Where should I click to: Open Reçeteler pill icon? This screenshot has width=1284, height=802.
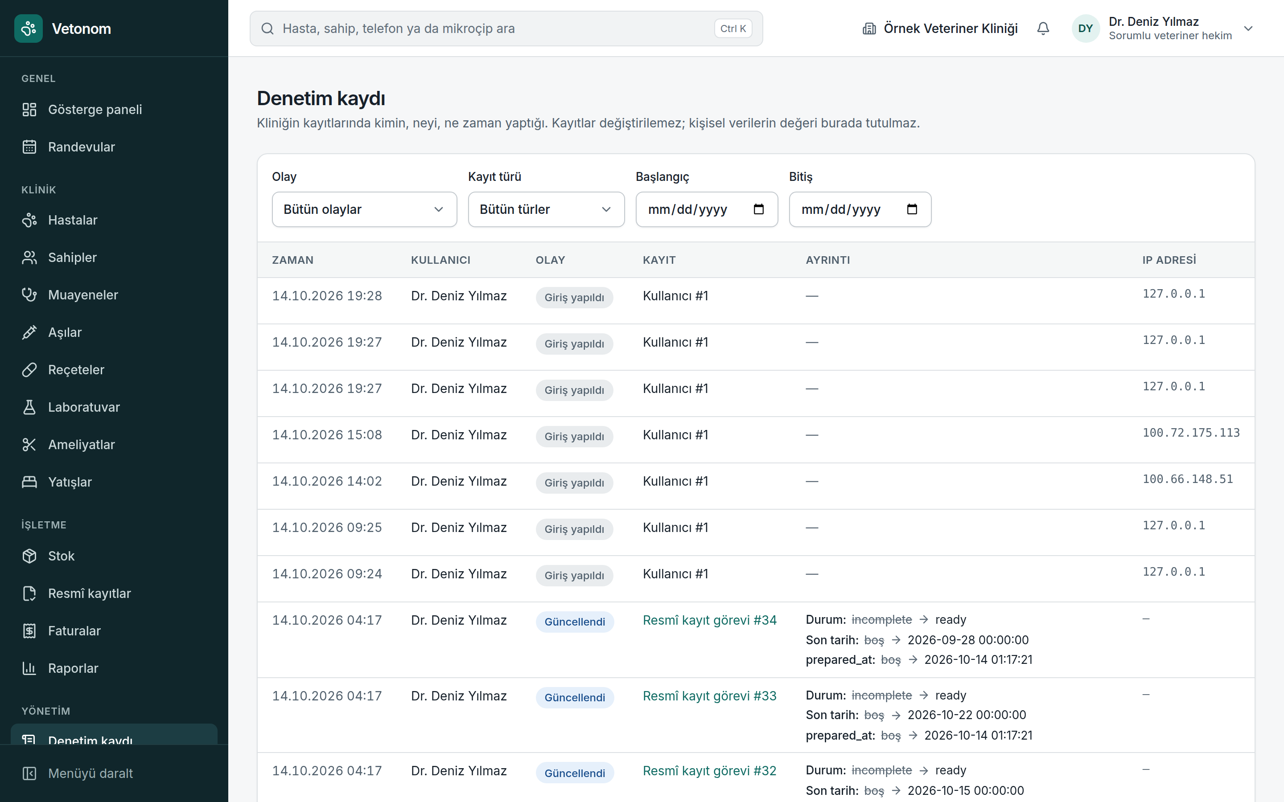tap(29, 370)
